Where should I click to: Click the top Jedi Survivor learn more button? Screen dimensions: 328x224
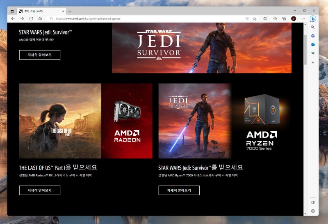[x=40, y=55]
